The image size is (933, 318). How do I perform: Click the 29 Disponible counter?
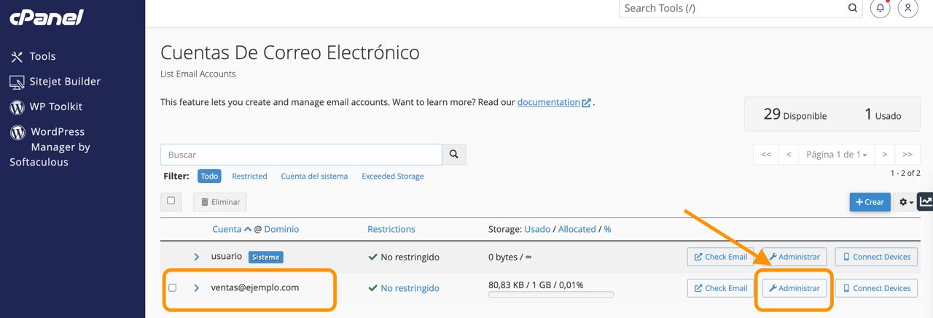coord(795,115)
